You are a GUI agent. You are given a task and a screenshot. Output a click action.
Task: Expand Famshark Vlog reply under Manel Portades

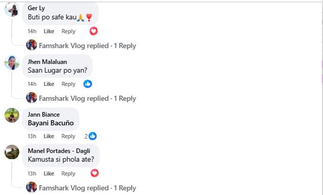click(x=87, y=188)
